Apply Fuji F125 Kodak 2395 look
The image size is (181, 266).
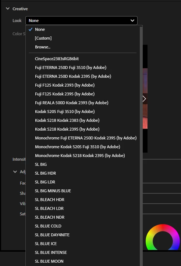[x=83, y=94]
